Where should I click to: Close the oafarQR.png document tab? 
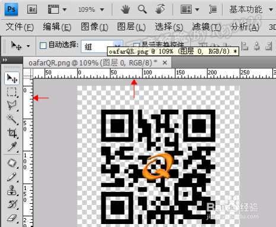coord(164,63)
